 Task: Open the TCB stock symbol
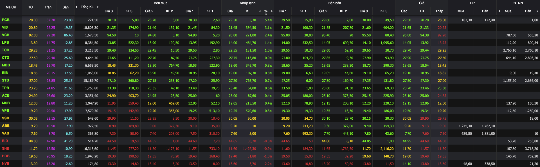(x=6, y=50)
